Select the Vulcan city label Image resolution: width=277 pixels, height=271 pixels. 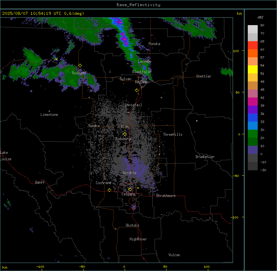tap(174, 255)
